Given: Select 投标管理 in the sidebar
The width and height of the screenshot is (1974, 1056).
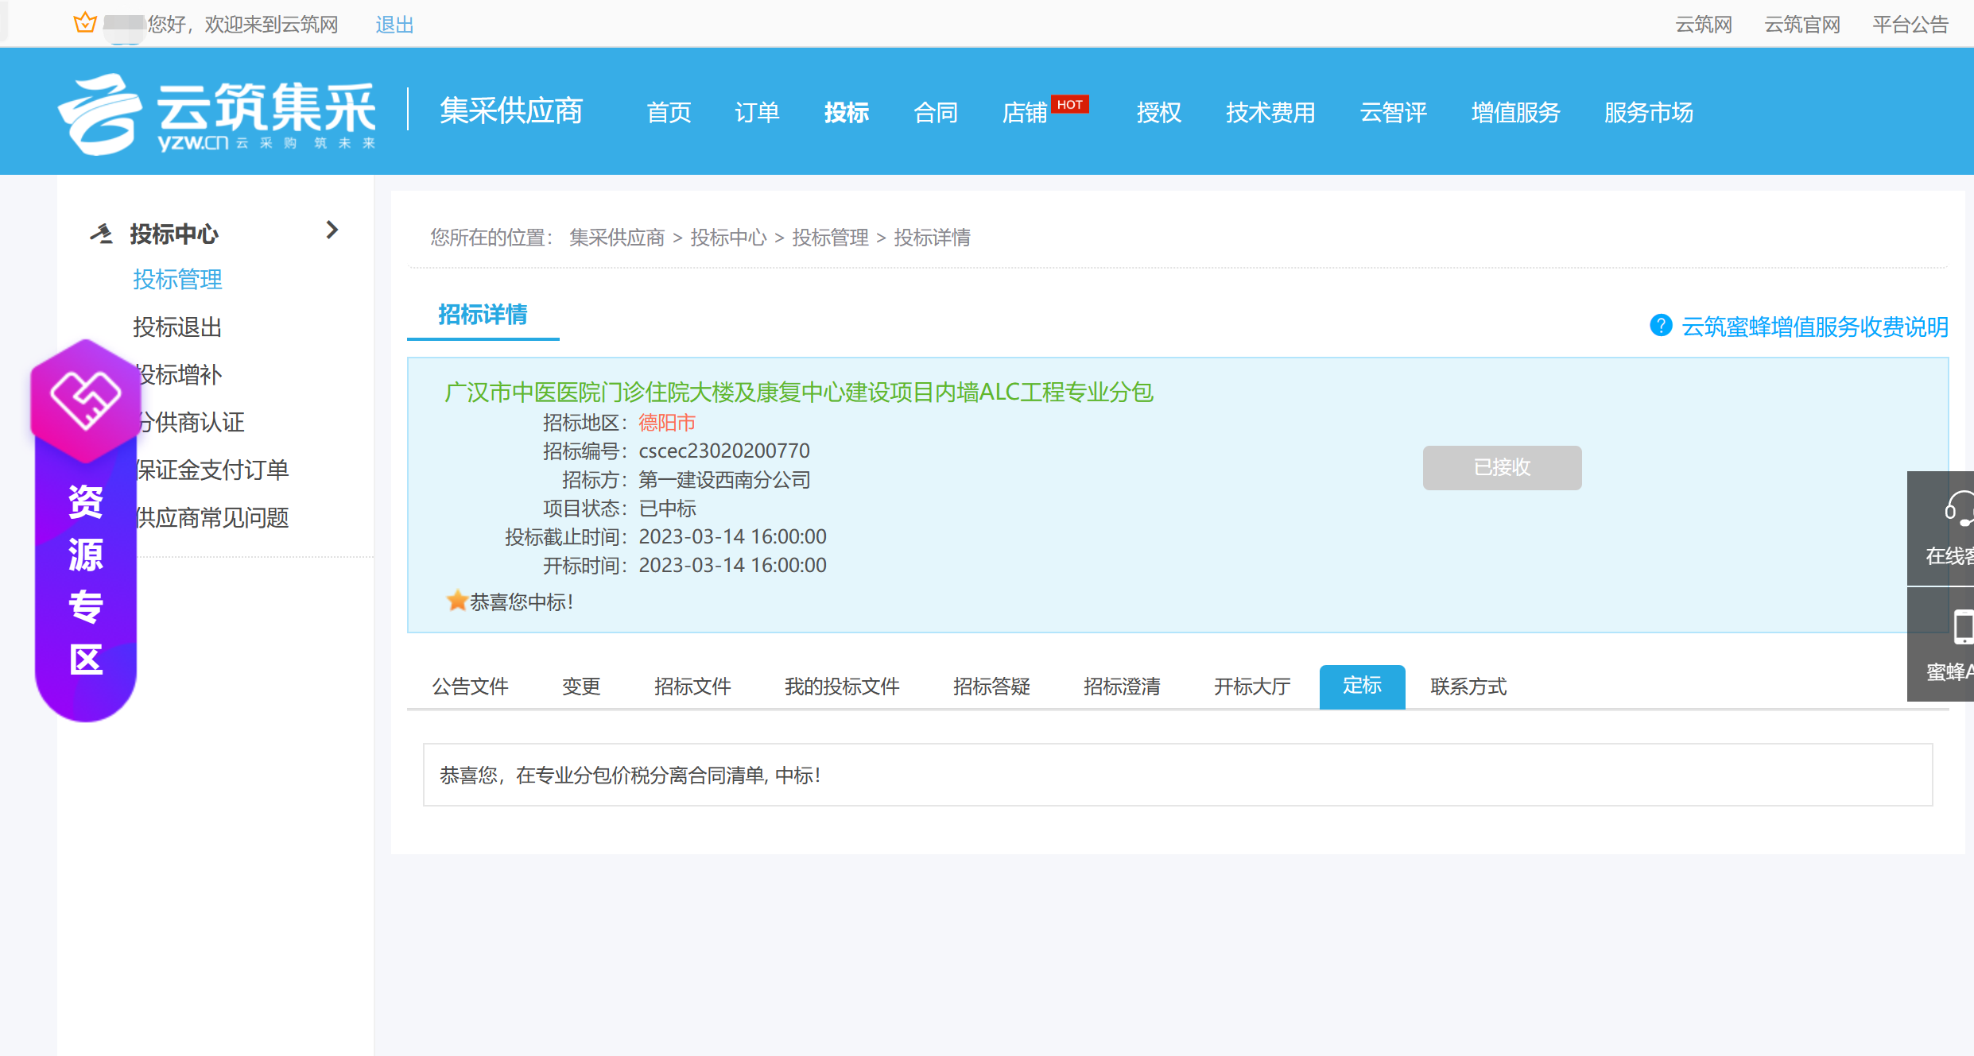Looking at the screenshot, I should (x=177, y=279).
